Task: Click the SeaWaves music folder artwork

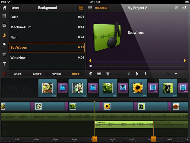Action: tap(107, 36)
